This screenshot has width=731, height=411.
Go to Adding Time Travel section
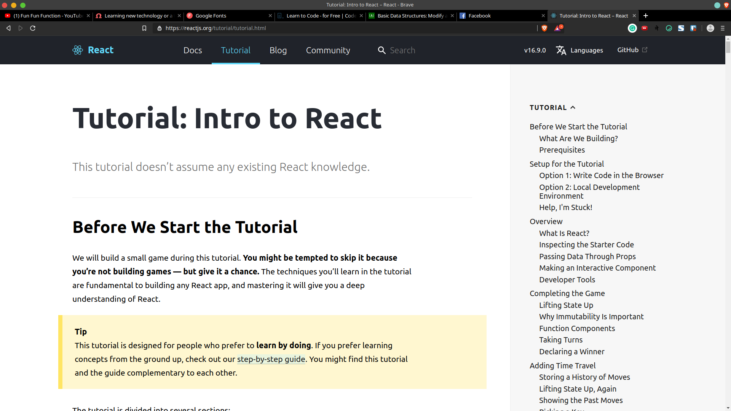click(563, 366)
